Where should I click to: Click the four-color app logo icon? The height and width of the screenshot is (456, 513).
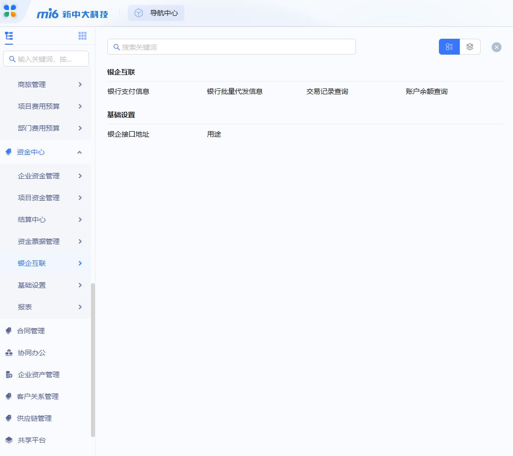point(10,10)
